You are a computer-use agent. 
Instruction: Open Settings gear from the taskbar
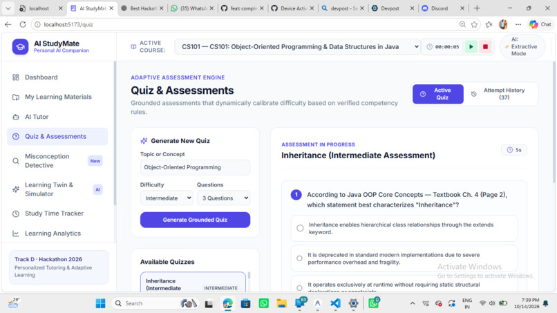[x=353, y=303]
